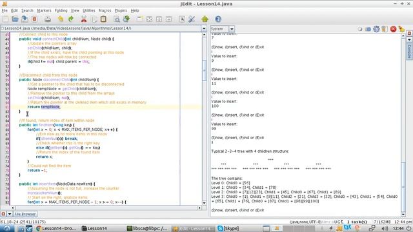
Task: Click the caret position status 61,18-24
Action: click(x=23, y=222)
